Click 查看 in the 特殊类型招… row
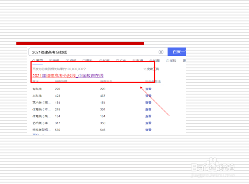This screenshot has width=249, height=184. click(148, 130)
